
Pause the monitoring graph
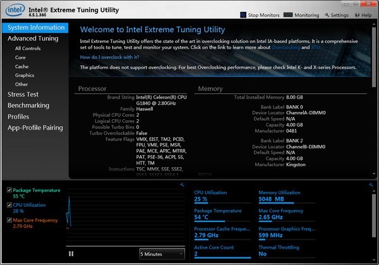[x=71, y=253]
